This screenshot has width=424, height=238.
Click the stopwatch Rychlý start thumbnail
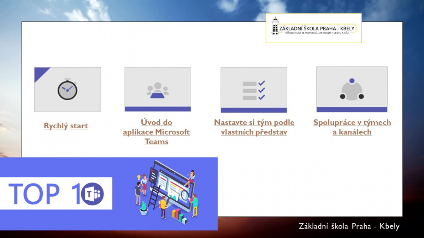(67, 90)
